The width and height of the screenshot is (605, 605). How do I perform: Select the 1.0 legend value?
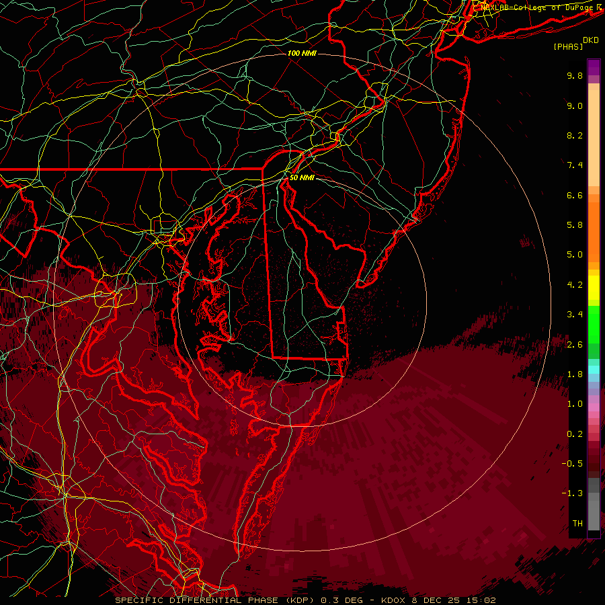[575, 404]
